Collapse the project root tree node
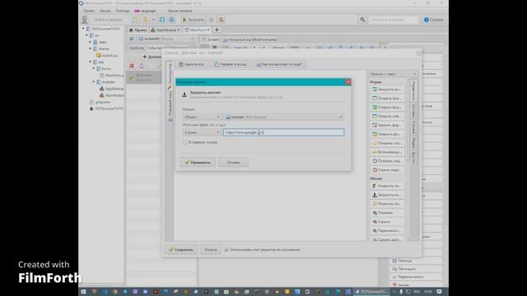Screen dimensions: 527x296 (x=83, y=29)
